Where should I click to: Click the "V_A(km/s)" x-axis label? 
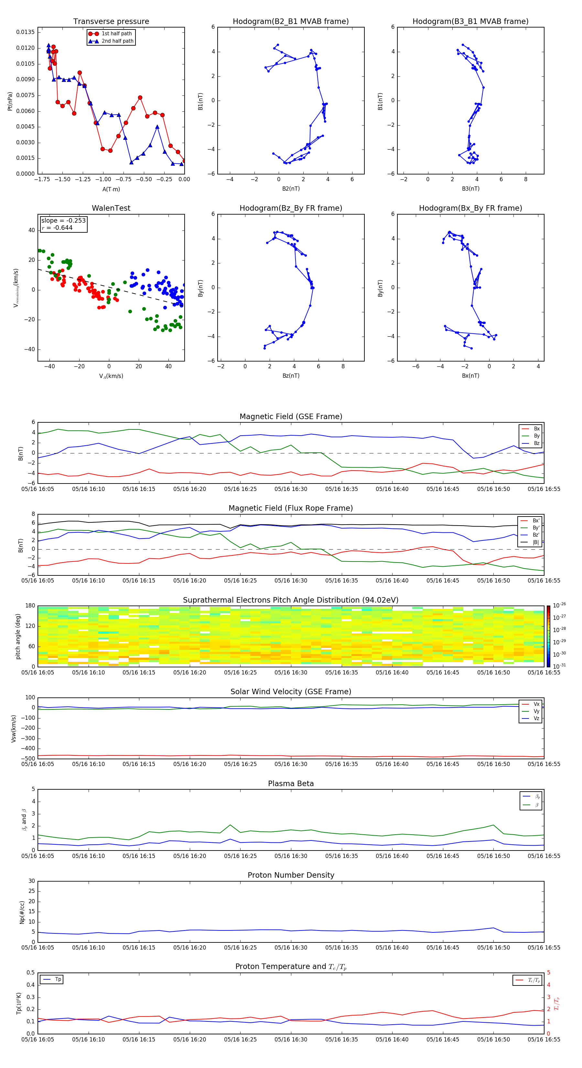coord(111,376)
